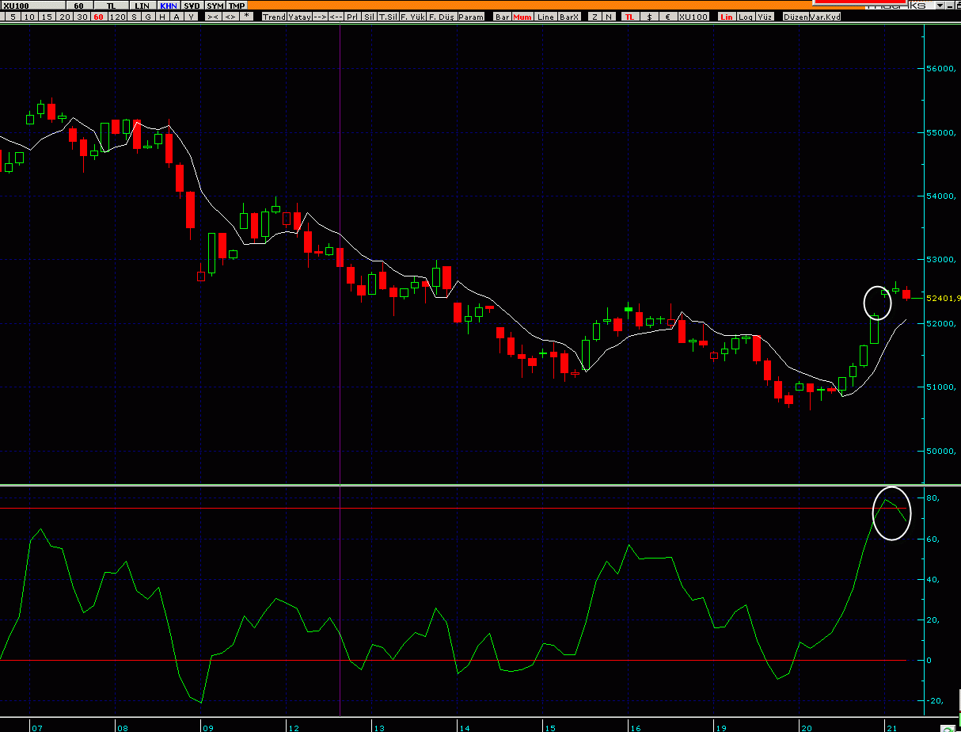Click the date label 16 on time axis
Screen dimensions: 961x732
pyautogui.click(x=634, y=727)
